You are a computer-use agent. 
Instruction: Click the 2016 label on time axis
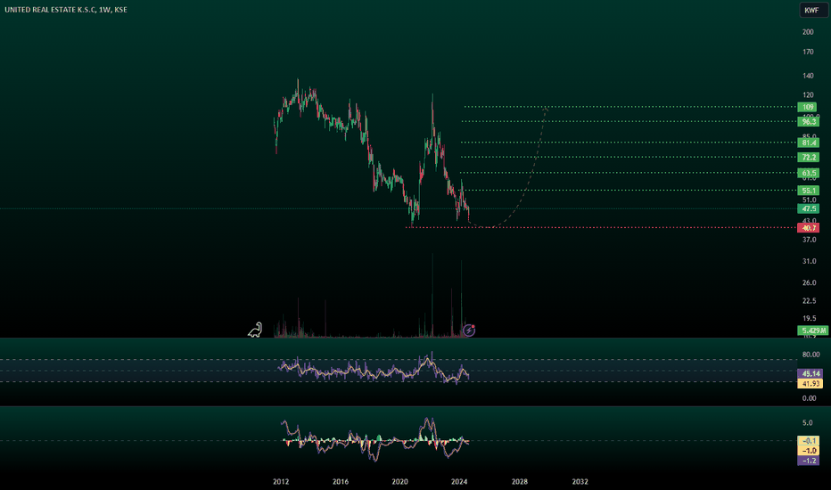click(341, 481)
